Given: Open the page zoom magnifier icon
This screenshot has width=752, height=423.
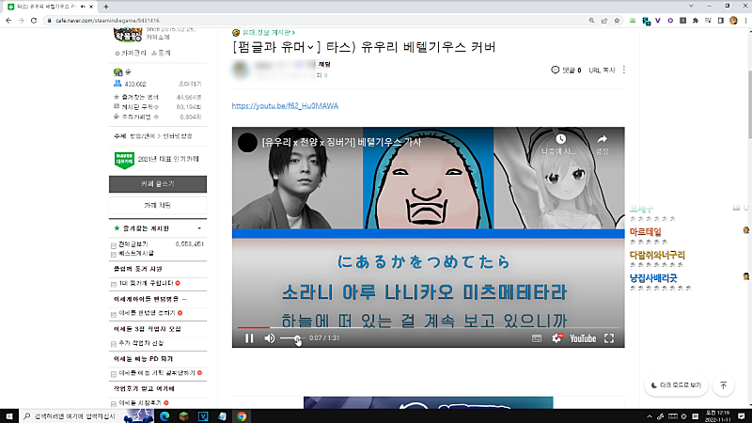Looking at the screenshot, I should (591, 21).
